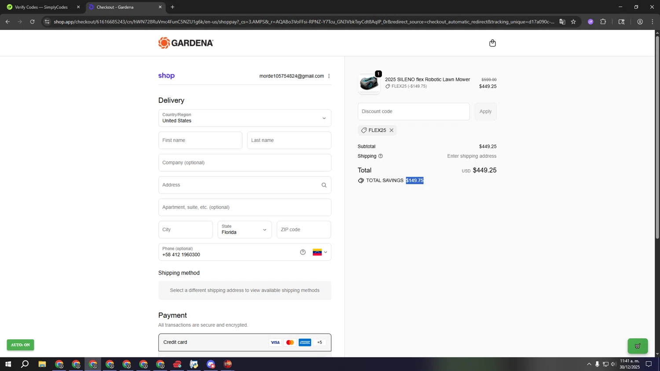Open the Extensions puzzle menu
The height and width of the screenshot is (371, 660).
tap(603, 22)
